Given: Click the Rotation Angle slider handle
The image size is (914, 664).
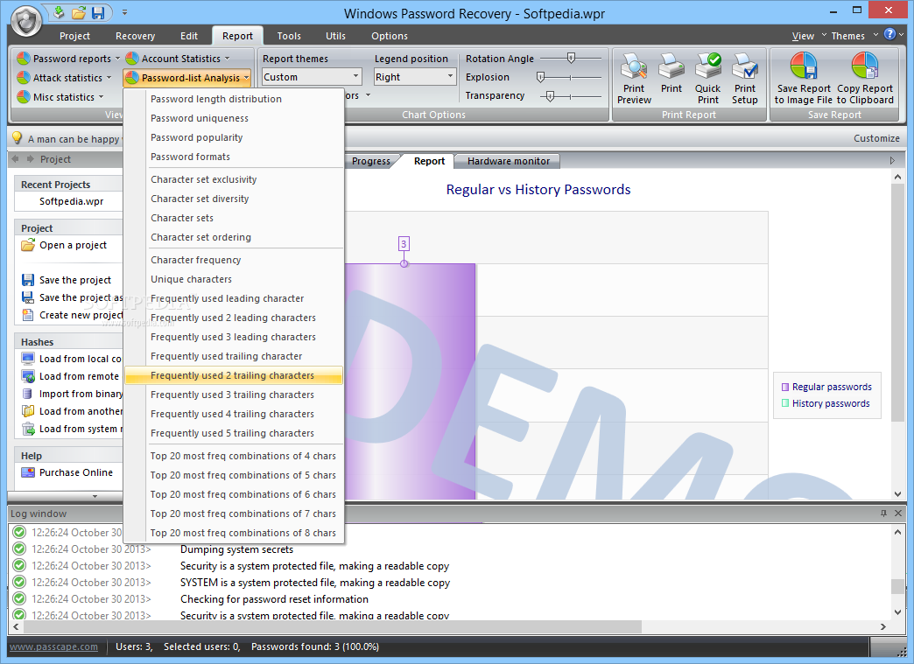Looking at the screenshot, I should 571,58.
